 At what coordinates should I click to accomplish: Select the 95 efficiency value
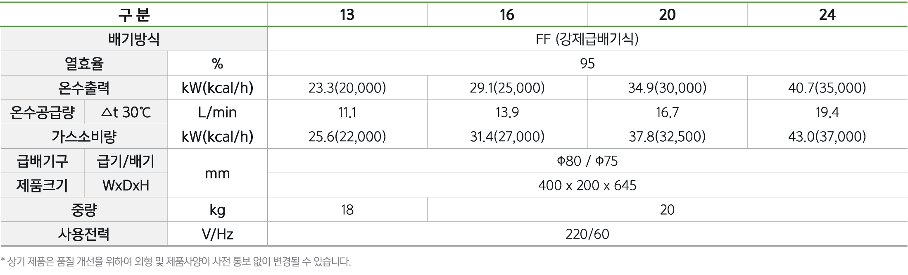point(587,64)
